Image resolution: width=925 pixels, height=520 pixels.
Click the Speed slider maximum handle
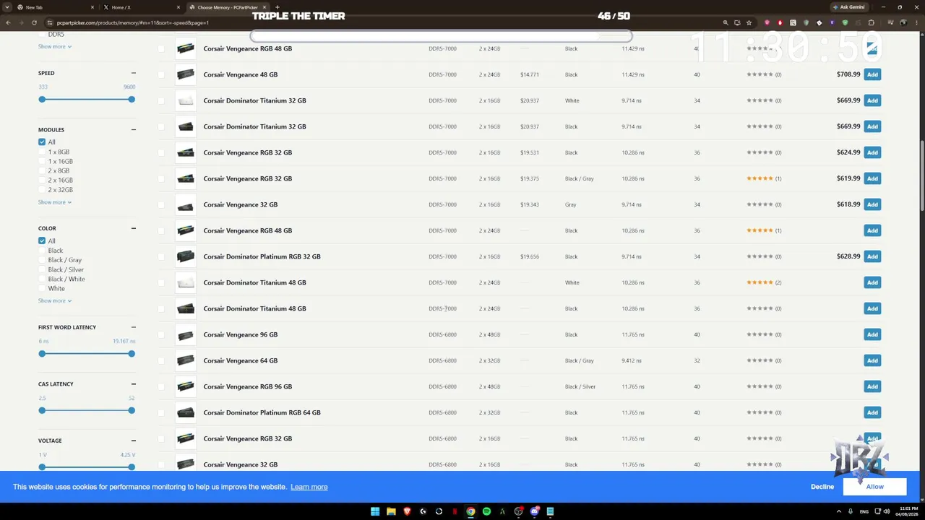click(132, 100)
